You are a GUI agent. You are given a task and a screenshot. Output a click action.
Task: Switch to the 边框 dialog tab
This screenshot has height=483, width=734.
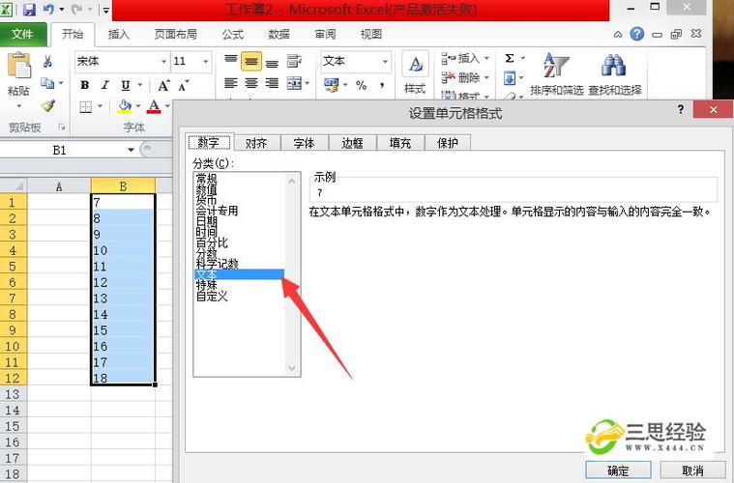coord(352,143)
